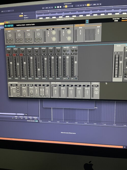This screenshot has width=127, height=170.
Task: Click the Phones 1 headphone icon
Action: click(x=24, y=91)
